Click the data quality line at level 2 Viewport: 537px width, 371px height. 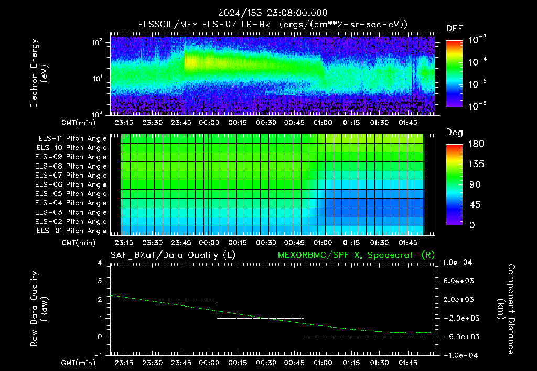[169, 300]
